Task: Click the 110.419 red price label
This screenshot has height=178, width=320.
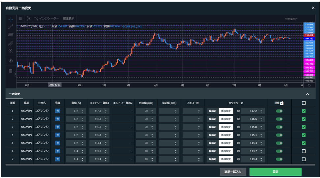Action: coord(309,35)
